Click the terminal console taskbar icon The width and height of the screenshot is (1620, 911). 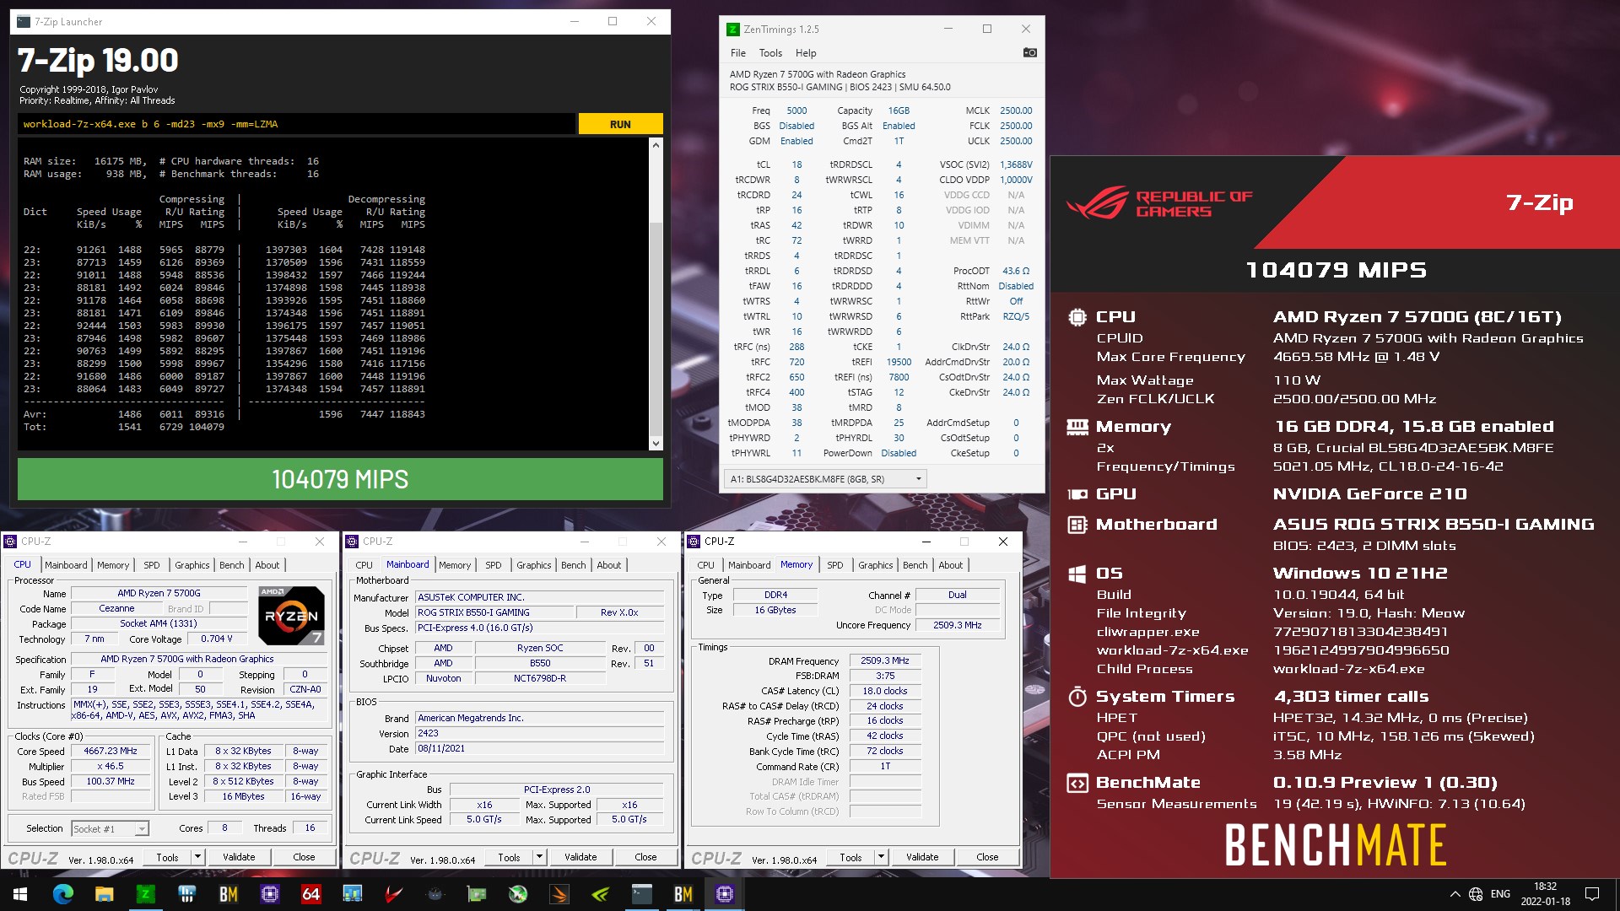pyautogui.click(x=641, y=894)
